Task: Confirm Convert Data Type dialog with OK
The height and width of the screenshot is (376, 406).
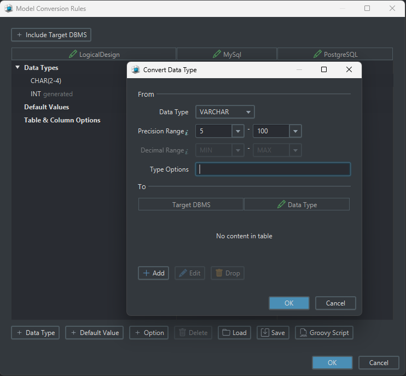Action: 289,303
